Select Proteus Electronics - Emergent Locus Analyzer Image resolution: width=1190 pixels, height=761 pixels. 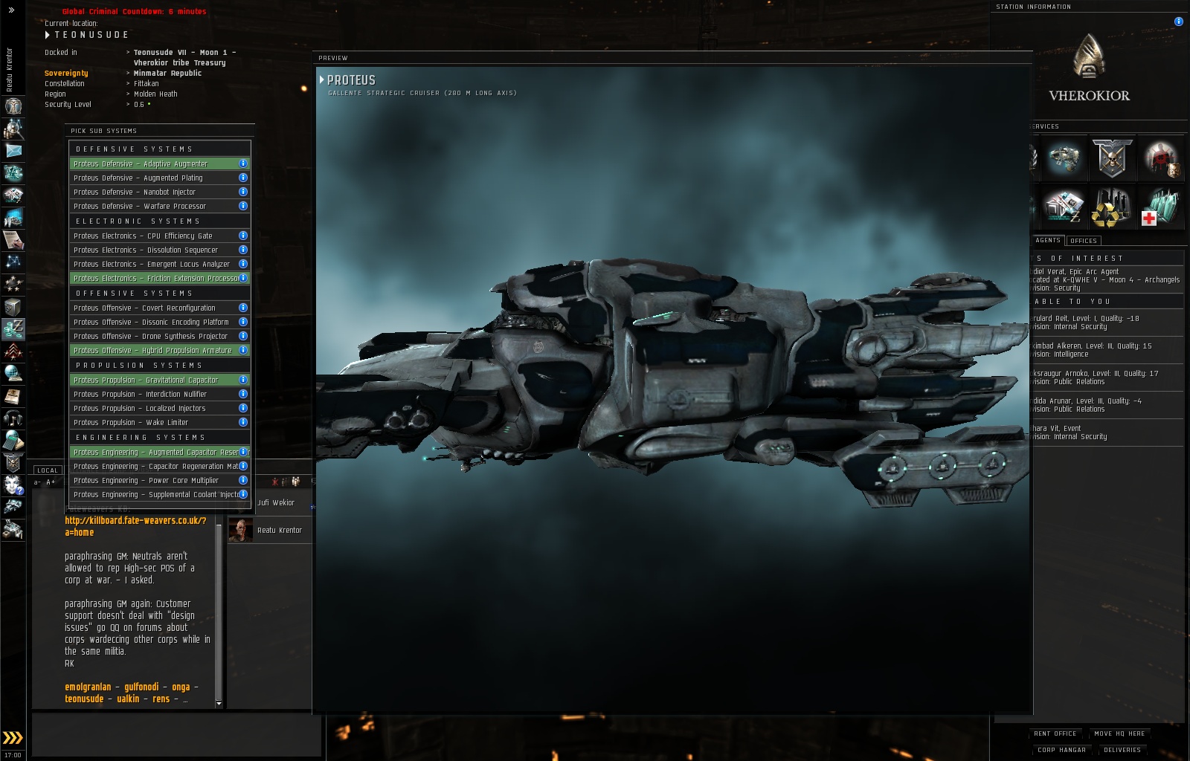tap(160, 264)
